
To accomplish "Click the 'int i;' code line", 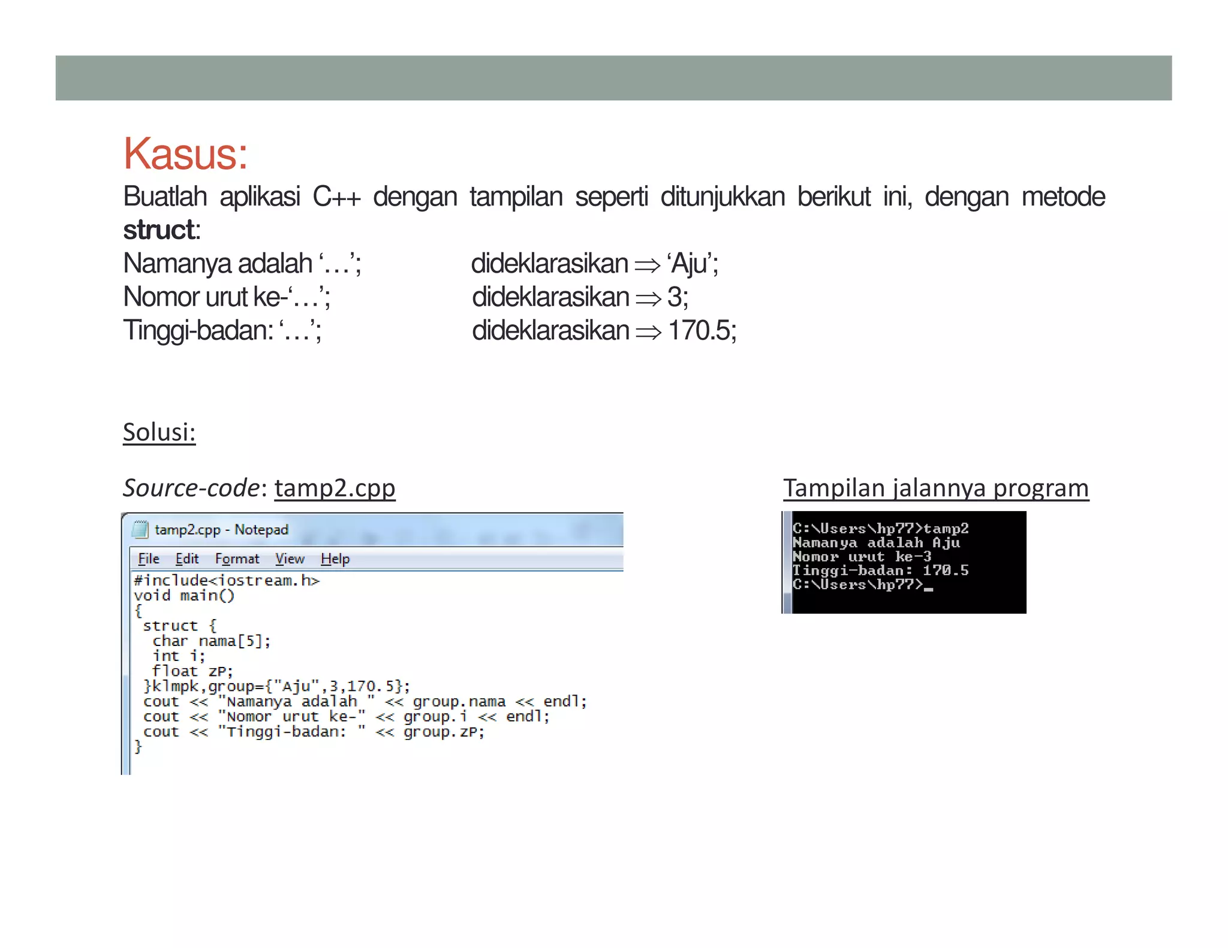I will pos(179,656).
